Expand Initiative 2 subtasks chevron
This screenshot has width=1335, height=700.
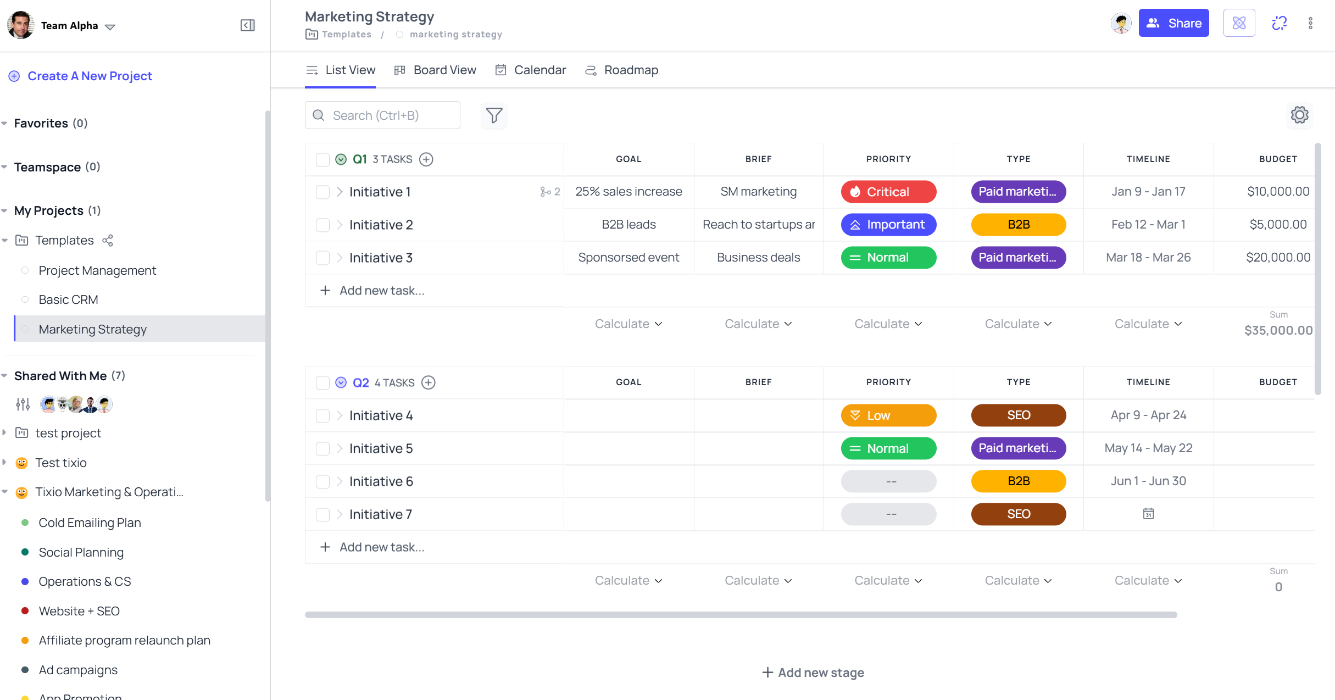pos(340,225)
